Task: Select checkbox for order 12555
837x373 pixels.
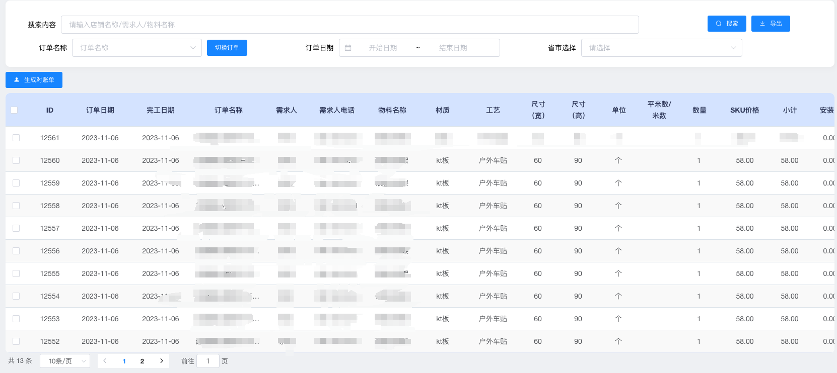Action: (x=16, y=273)
